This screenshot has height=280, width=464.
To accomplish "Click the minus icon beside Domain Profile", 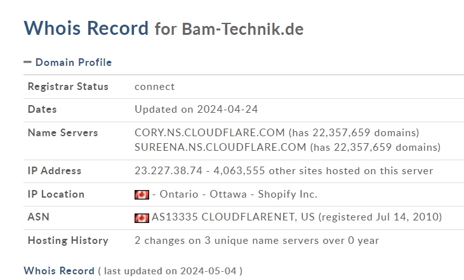I will coord(27,62).
